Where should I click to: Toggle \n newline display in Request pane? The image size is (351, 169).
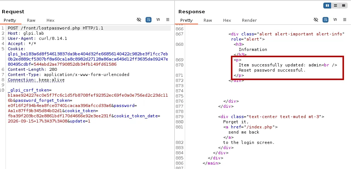pyautogui.click(x=158, y=20)
